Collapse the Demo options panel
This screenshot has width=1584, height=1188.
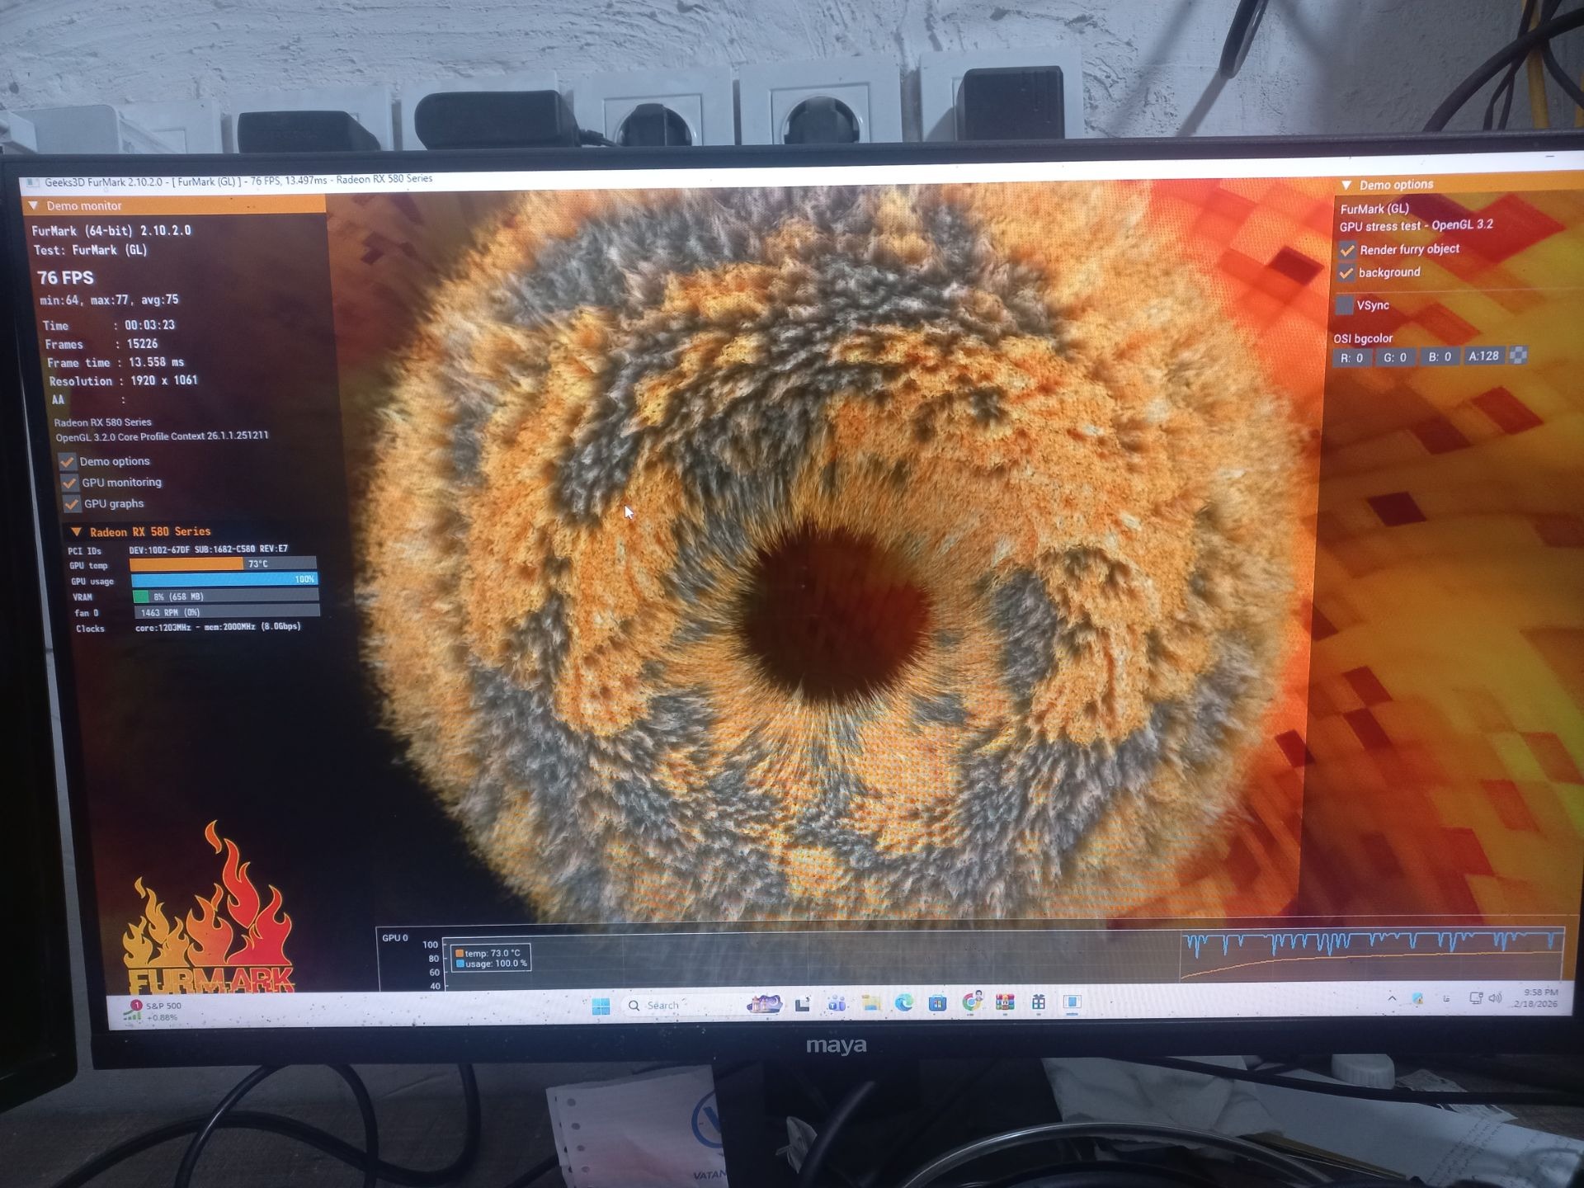(x=1346, y=185)
